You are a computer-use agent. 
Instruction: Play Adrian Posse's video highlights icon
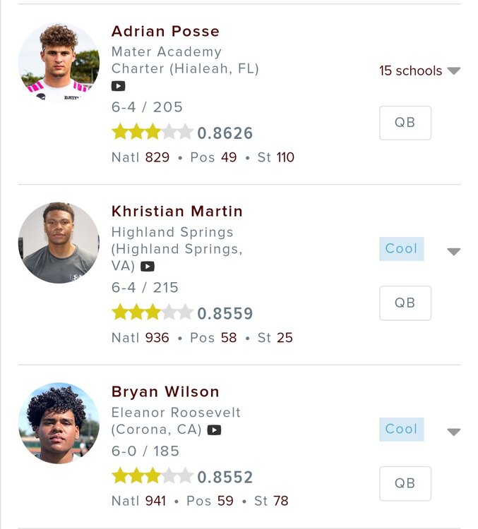point(118,86)
